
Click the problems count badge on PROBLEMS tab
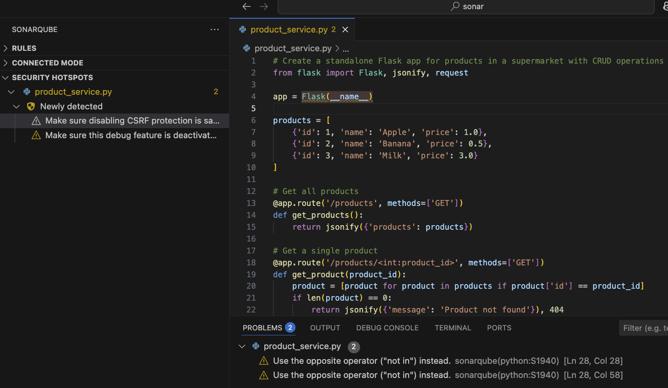290,328
